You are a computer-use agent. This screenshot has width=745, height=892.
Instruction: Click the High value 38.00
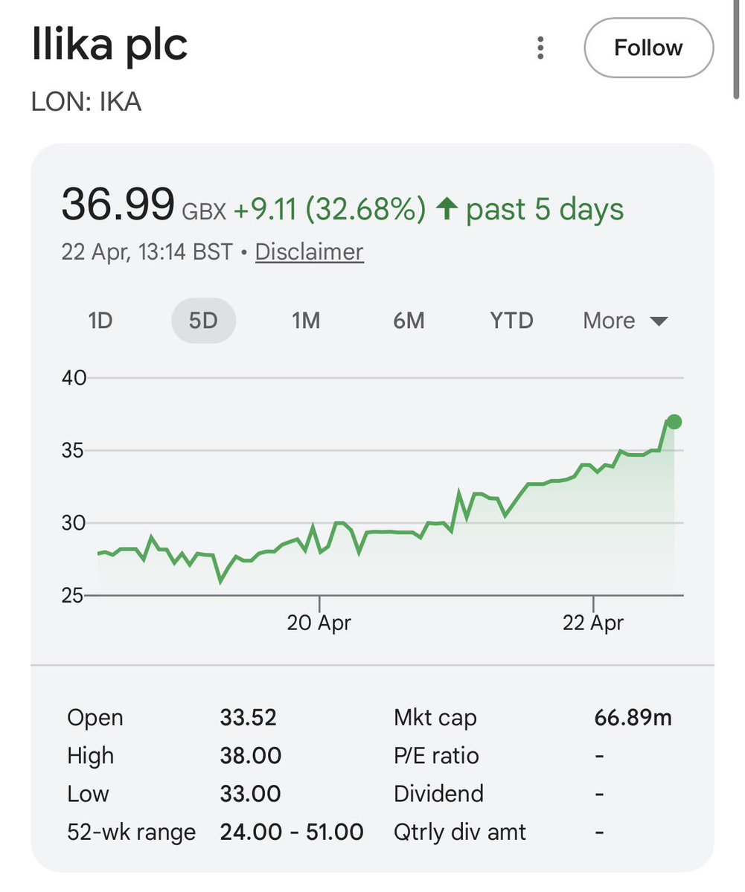tap(250, 755)
